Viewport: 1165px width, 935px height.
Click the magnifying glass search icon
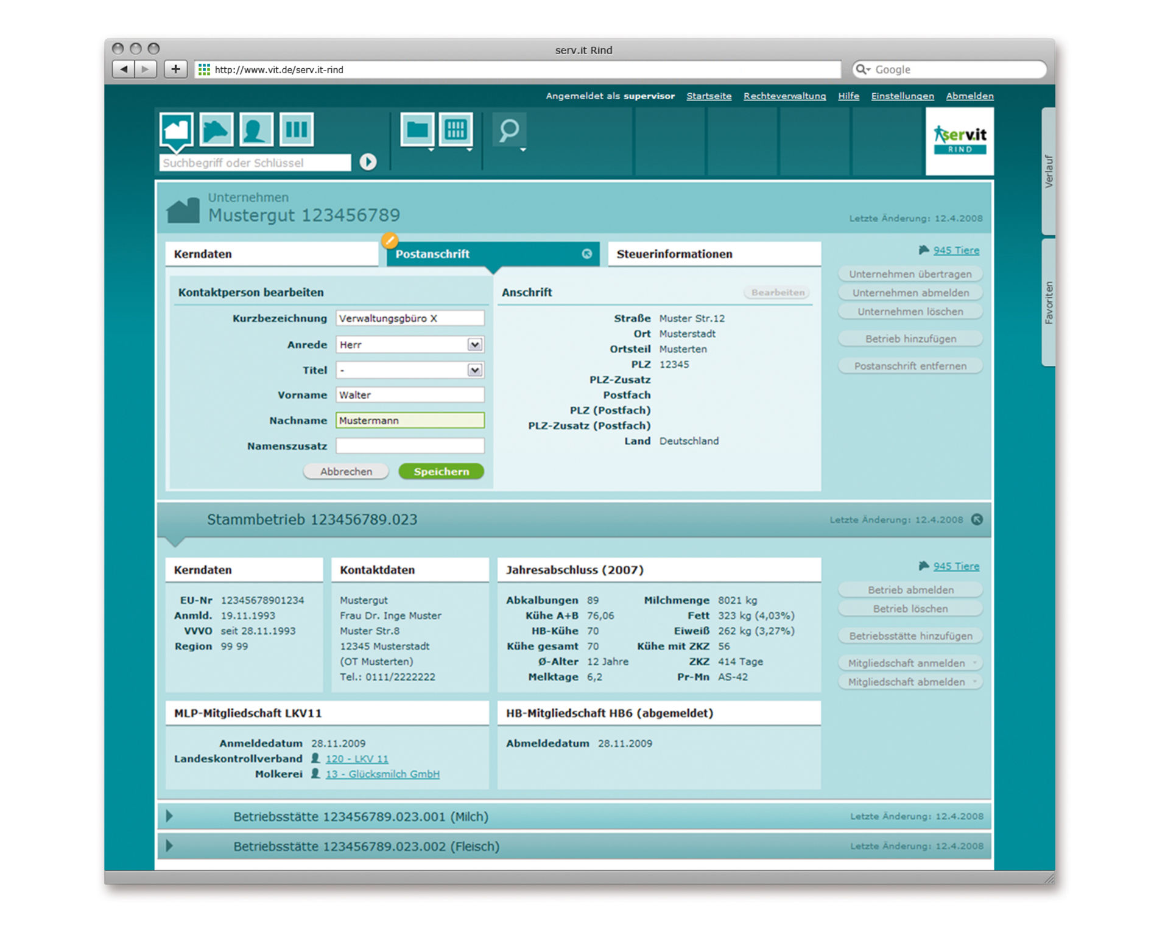(x=509, y=130)
